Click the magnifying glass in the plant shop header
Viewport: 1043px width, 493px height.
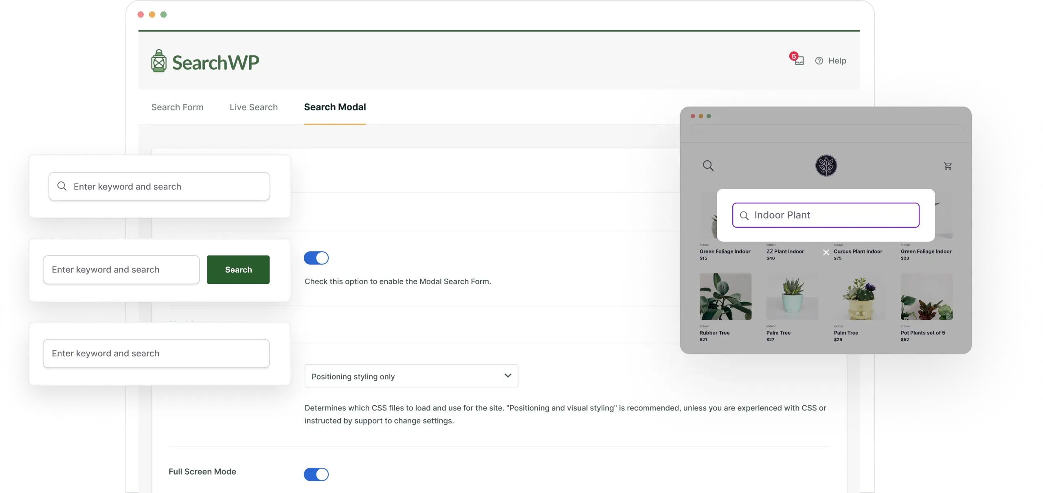[708, 166]
